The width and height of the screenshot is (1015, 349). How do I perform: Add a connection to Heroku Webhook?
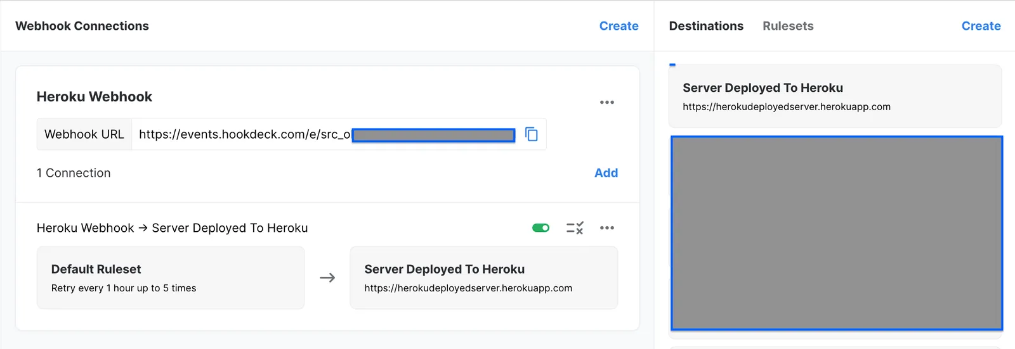[x=606, y=173]
